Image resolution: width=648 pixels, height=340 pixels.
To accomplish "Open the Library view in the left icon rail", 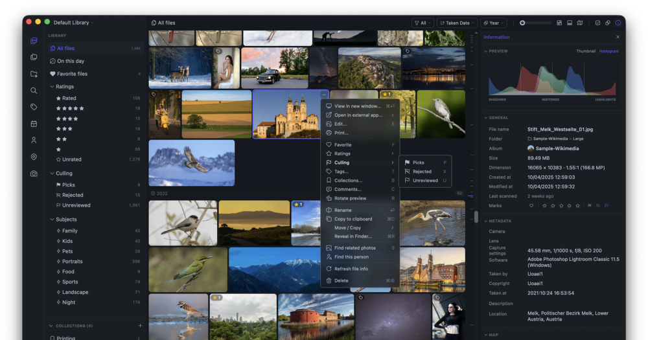I will (x=34, y=41).
